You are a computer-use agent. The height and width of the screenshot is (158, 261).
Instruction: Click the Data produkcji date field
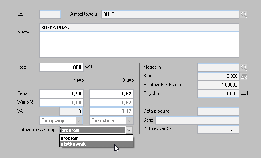[219, 111]
